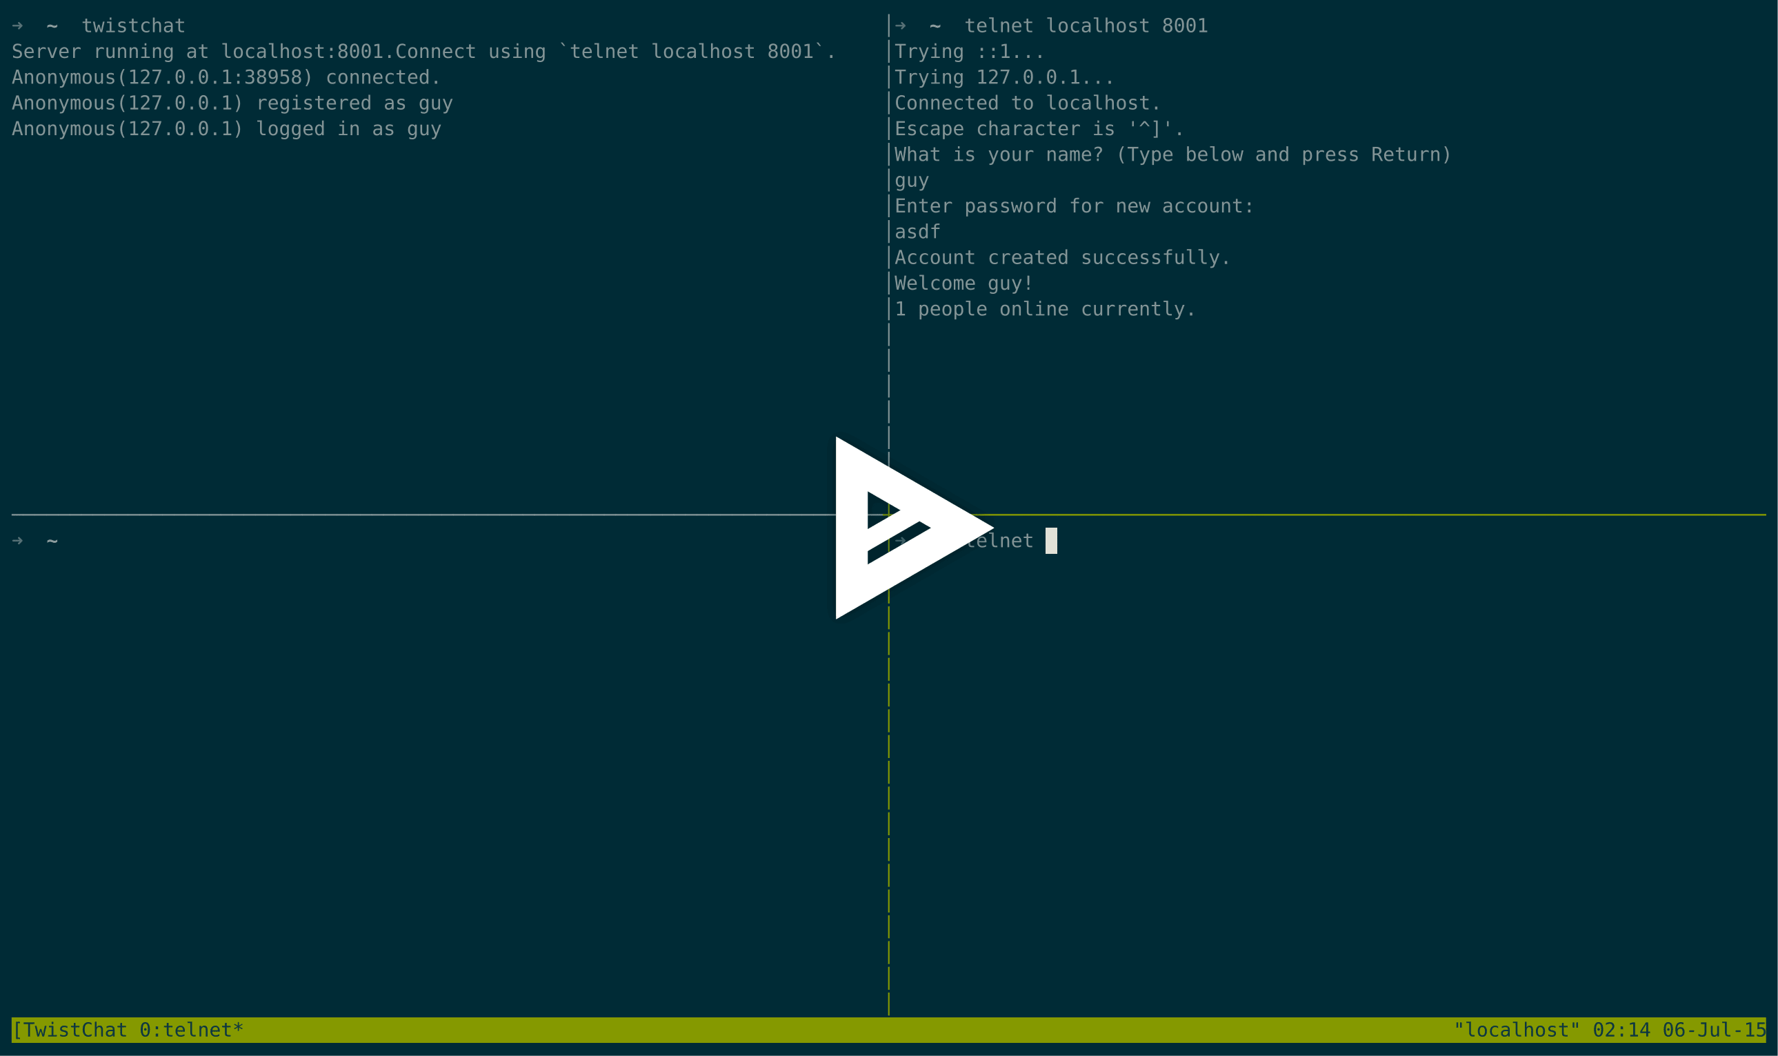Click the 'Trying ::1...' line
The height and width of the screenshot is (1056, 1778).
tap(969, 52)
